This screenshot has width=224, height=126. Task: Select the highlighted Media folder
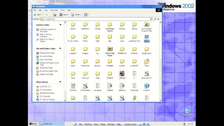147,38
